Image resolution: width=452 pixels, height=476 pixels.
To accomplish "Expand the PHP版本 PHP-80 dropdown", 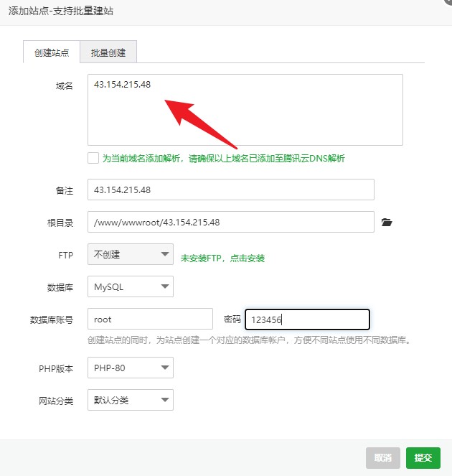I will (x=130, y=368).
